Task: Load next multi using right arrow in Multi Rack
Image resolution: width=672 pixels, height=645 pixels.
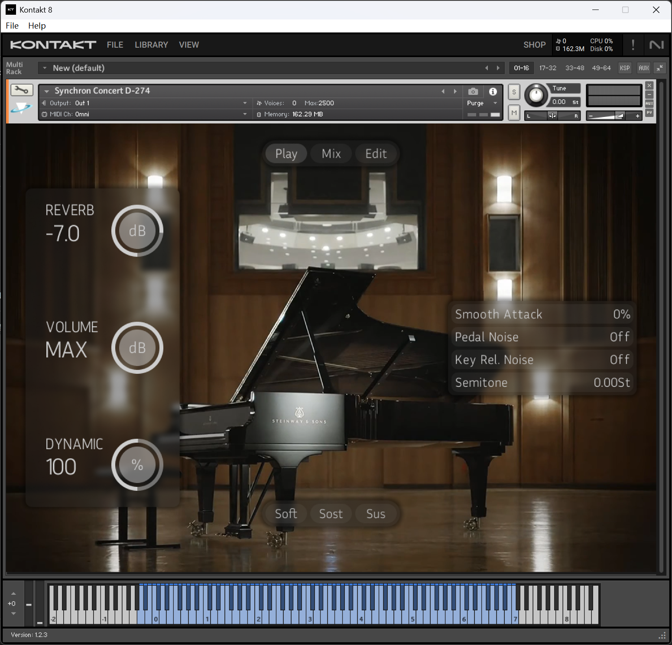Action: [498, 68]
